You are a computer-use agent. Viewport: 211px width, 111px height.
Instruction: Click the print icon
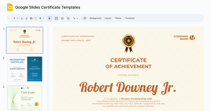(31, 18)
